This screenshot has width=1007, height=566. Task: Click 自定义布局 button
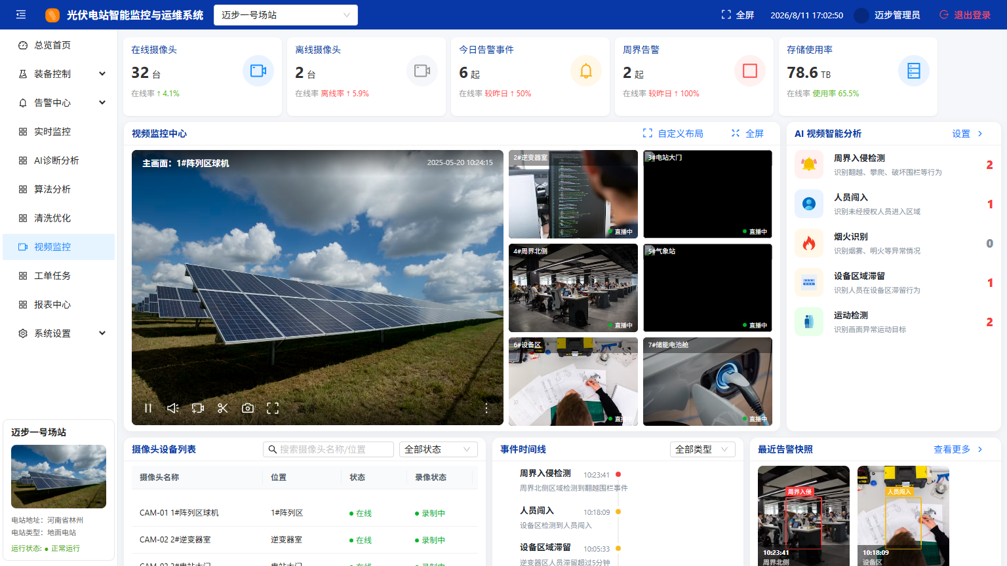tap(673, 134)
